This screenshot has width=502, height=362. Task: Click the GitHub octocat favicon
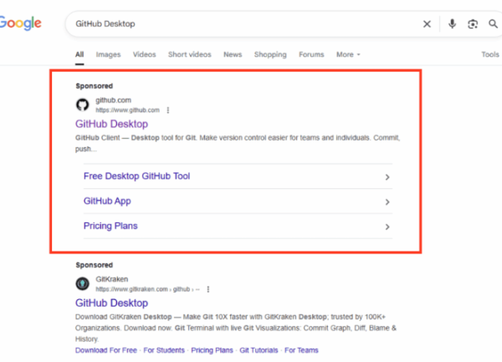click(83, 105)
